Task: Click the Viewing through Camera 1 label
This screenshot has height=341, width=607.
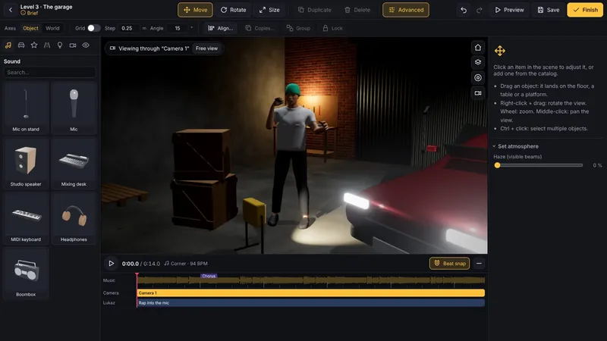Action: pyautogui.click(x=149, y=48)
